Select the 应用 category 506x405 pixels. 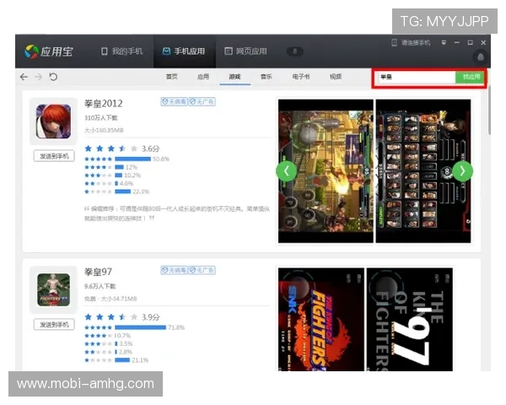point(203,77)
